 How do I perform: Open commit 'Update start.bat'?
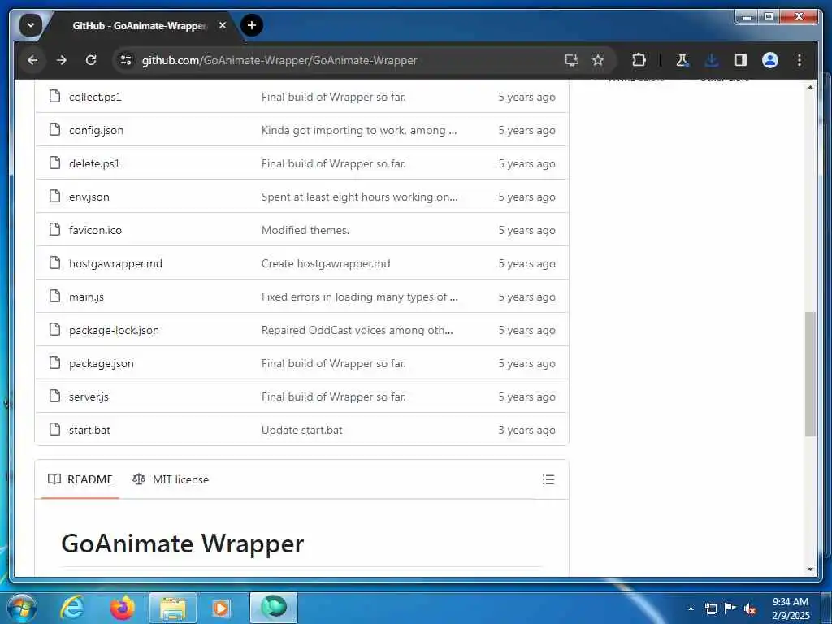coord(302,431)
